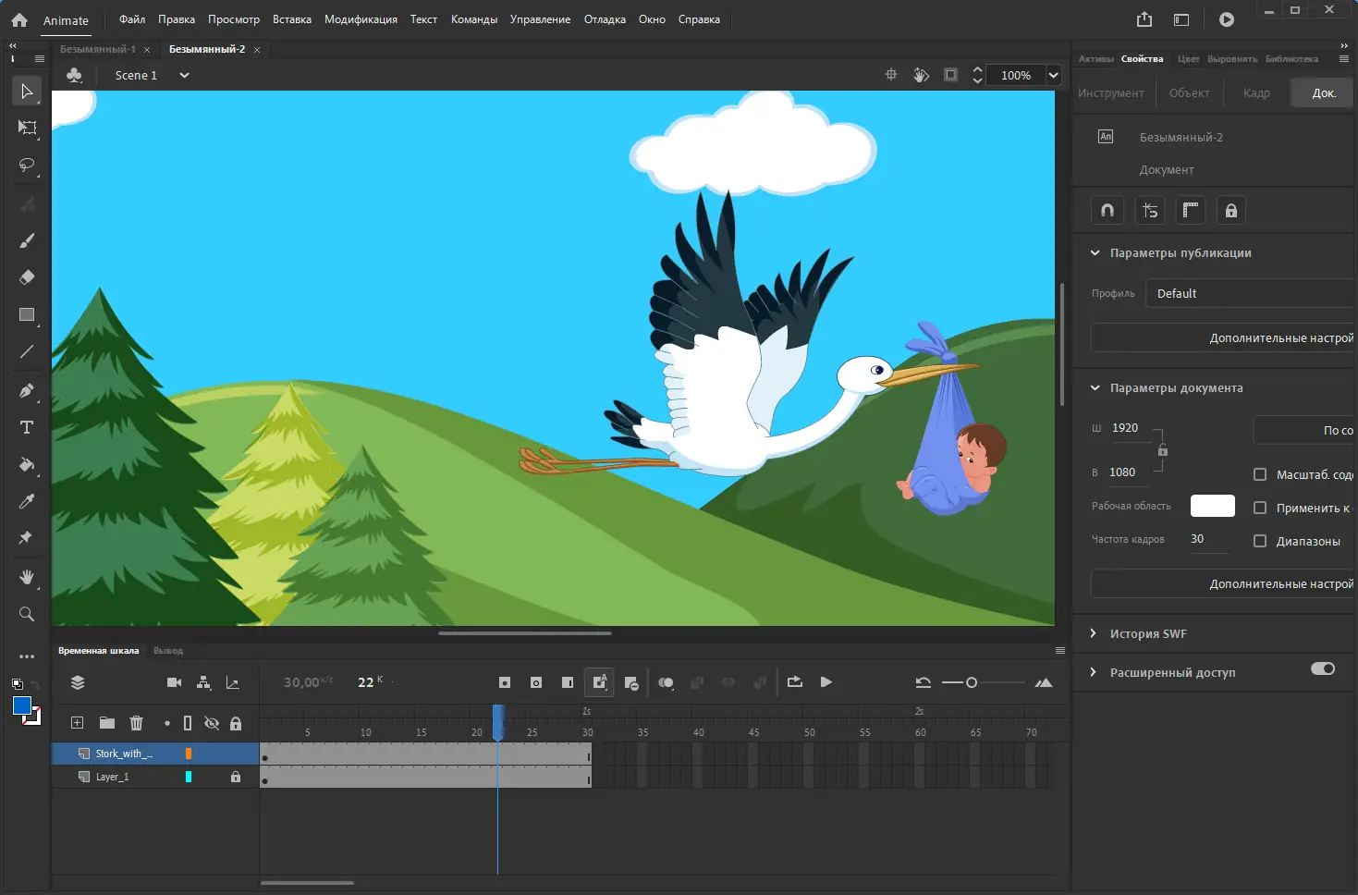
Task: Select the Pen tool
Action: click(x=27, y=391)
